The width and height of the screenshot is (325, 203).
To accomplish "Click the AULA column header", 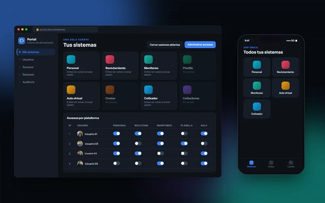I will point(204,125).
